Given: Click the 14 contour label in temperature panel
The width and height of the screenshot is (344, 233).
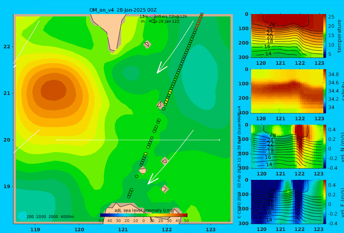Looking at the screenshot, I should (x=268, y=54).
